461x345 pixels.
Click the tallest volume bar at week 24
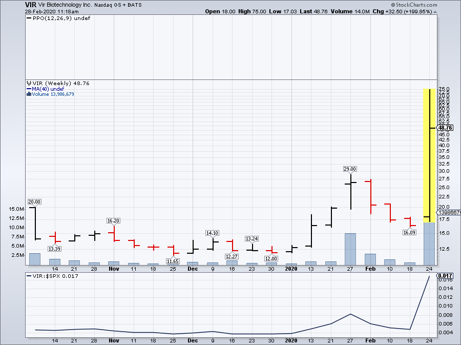[x=429, y=244]
